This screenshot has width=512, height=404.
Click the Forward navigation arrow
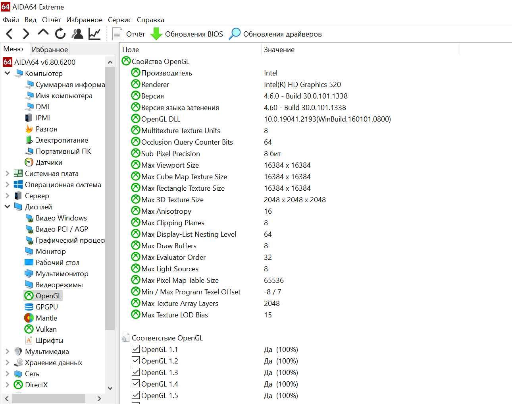coord(26,34)
